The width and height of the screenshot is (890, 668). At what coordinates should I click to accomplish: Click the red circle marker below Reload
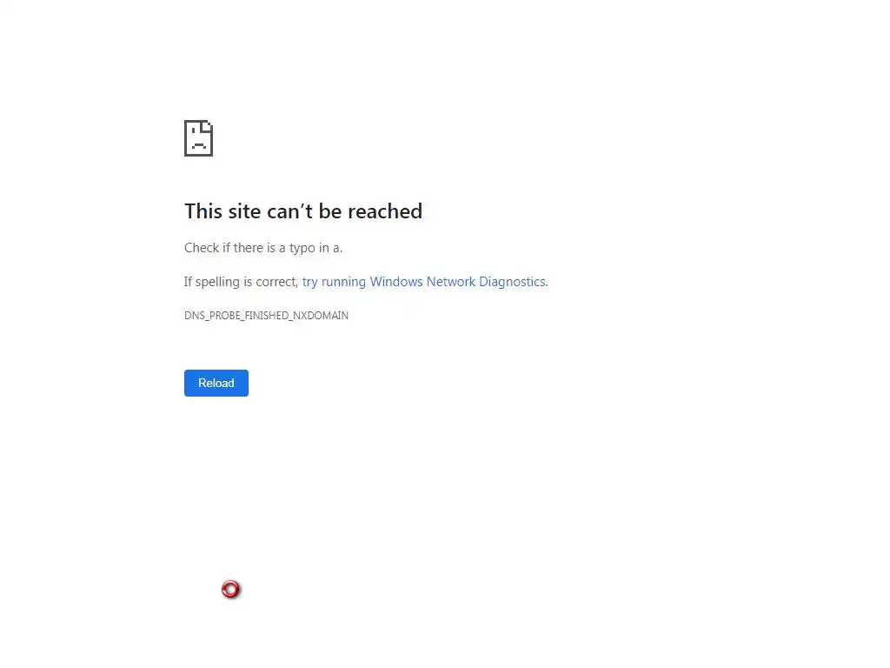[230, 589]
